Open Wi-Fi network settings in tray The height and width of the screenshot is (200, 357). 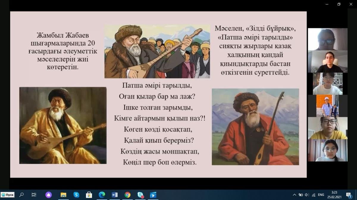point(314,195)
